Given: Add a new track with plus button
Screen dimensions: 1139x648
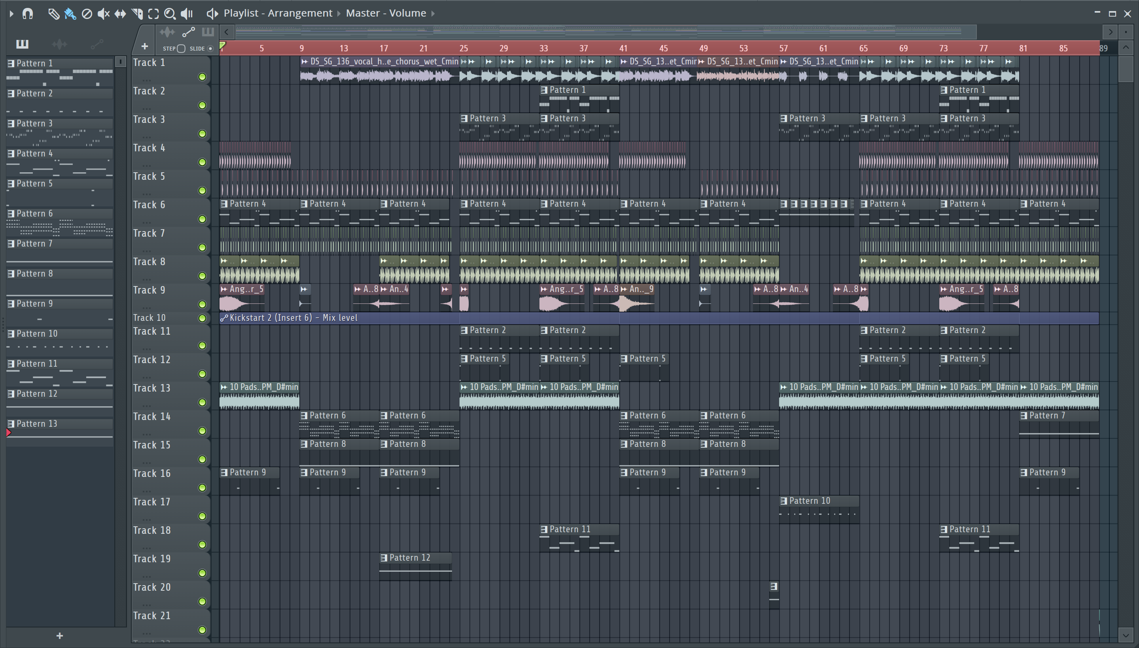Looking at the screenshot, I should pos(144,46).
